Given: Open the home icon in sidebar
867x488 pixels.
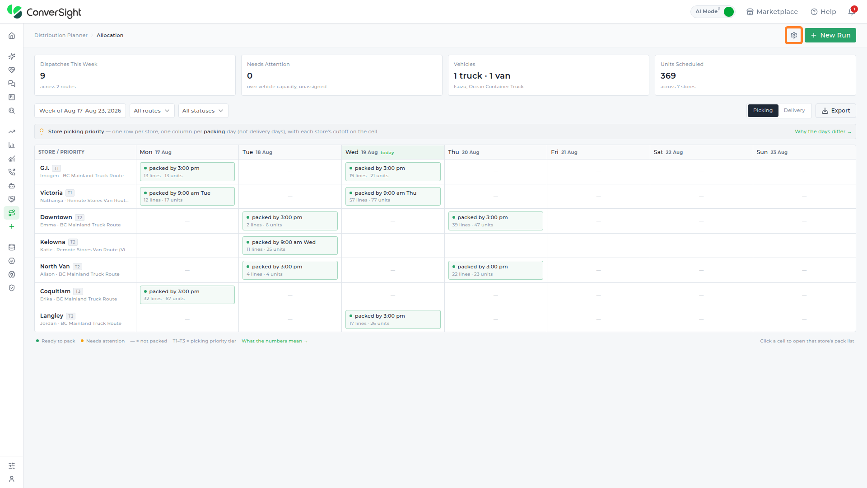Looking at the screenshot, I should point(12,36).
